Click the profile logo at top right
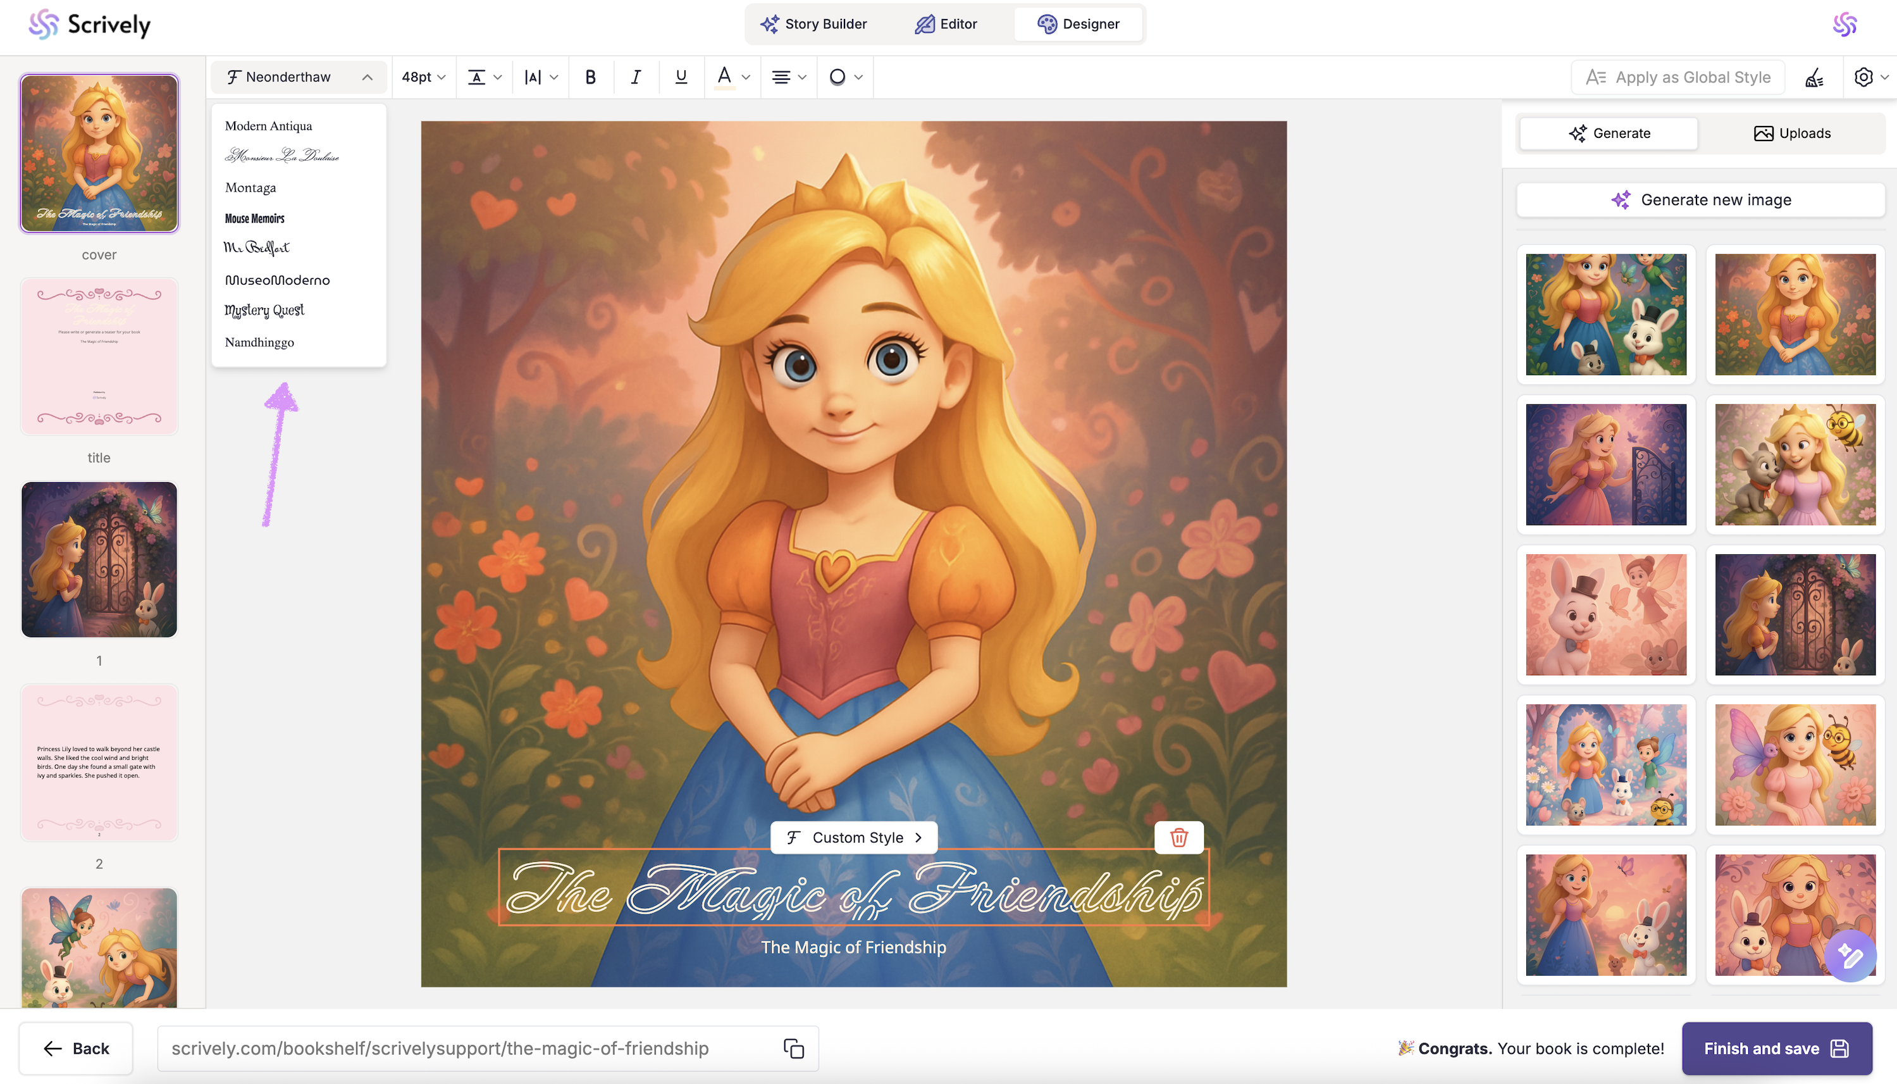This screenshot has width=1897, height=1084. point(1844,25)
